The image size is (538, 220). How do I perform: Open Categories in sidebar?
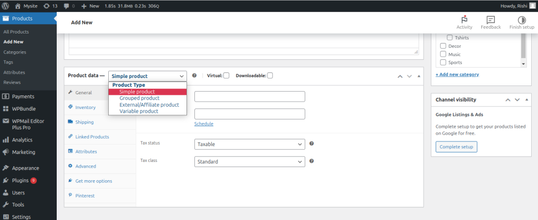[15, 52]
